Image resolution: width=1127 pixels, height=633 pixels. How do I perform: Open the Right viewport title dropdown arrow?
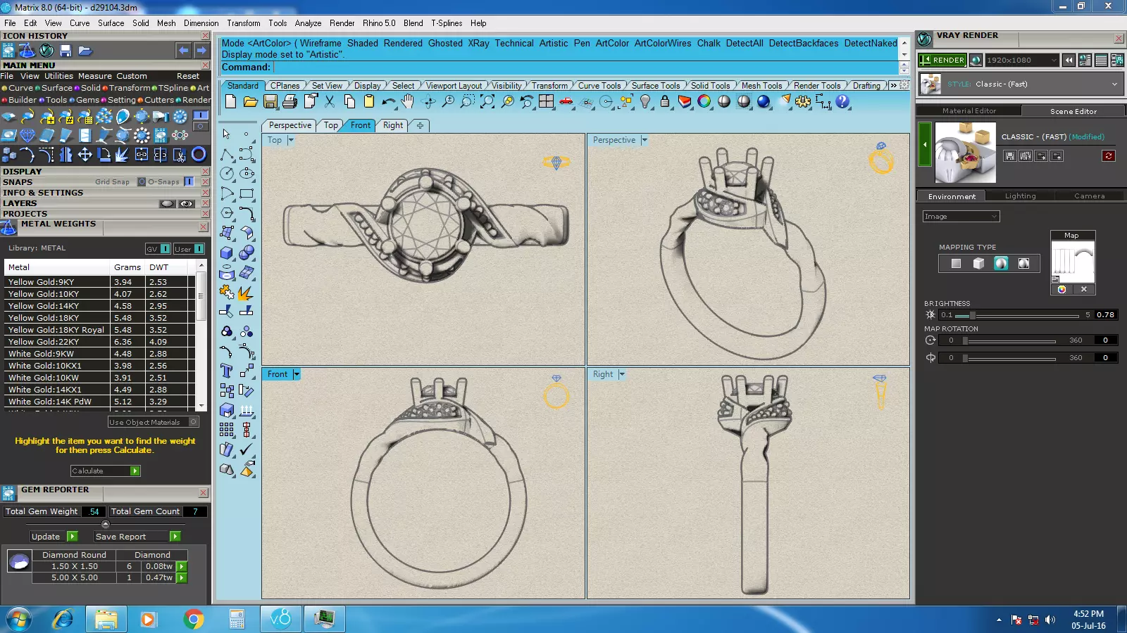(622, 374)
